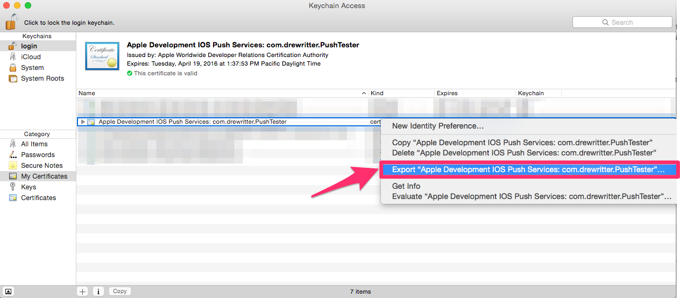Choose New Identity Preference menu item
680x298 pixels.
[437, 126]
